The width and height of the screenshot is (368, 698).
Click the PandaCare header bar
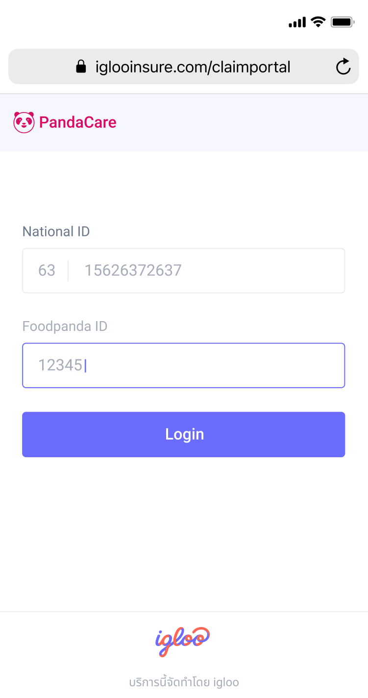[184, 122]
